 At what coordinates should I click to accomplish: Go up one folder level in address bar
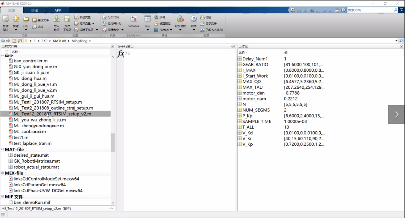coord(14,41)
